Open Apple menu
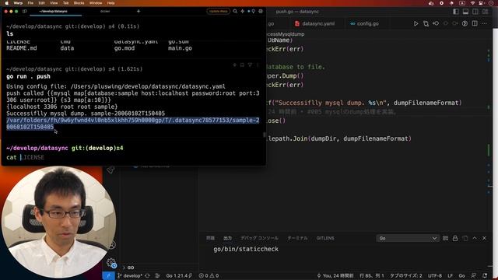The image size is (498, 280). [x=7, y=3]
